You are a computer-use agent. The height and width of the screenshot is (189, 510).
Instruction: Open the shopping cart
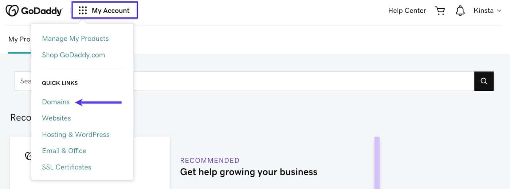click(x=440, y=11)
